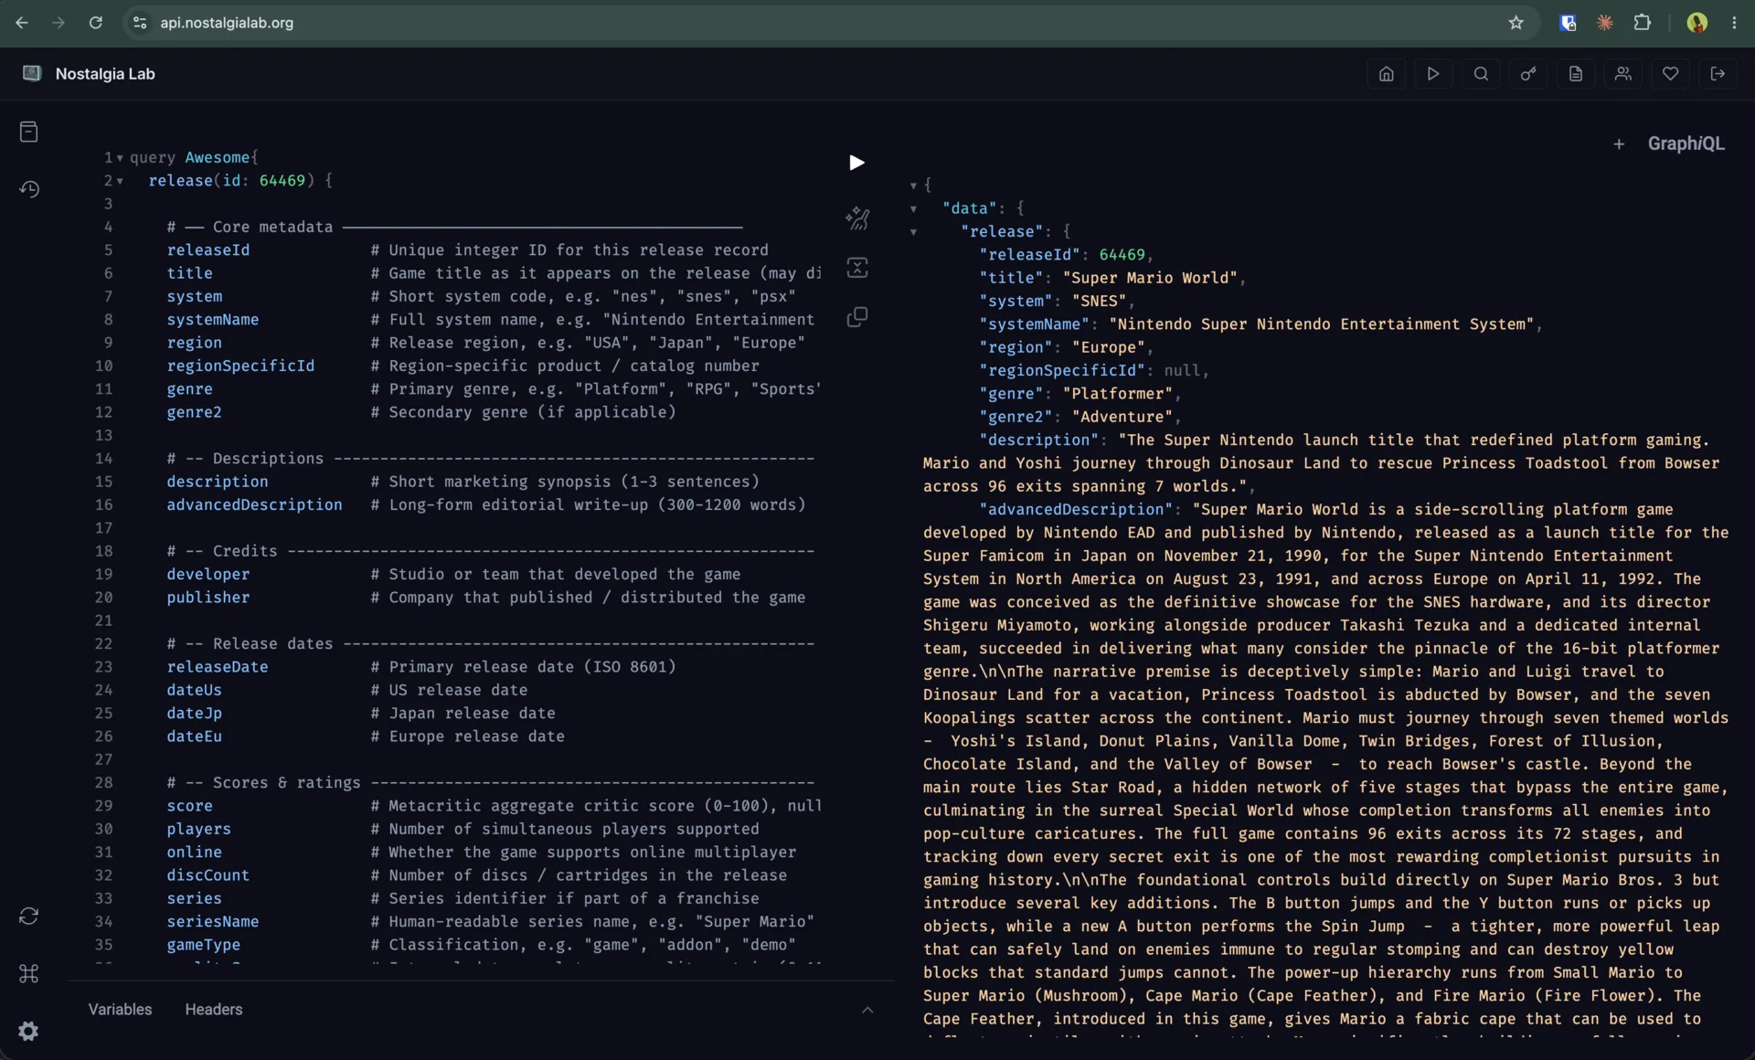This screenshot has width=1755, height=1060.
Task: Run the GraphQL query with play button
Action: click(x=856, y=163)
